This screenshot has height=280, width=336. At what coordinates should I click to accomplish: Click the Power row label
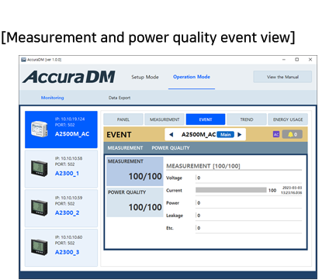coord(172,203)
